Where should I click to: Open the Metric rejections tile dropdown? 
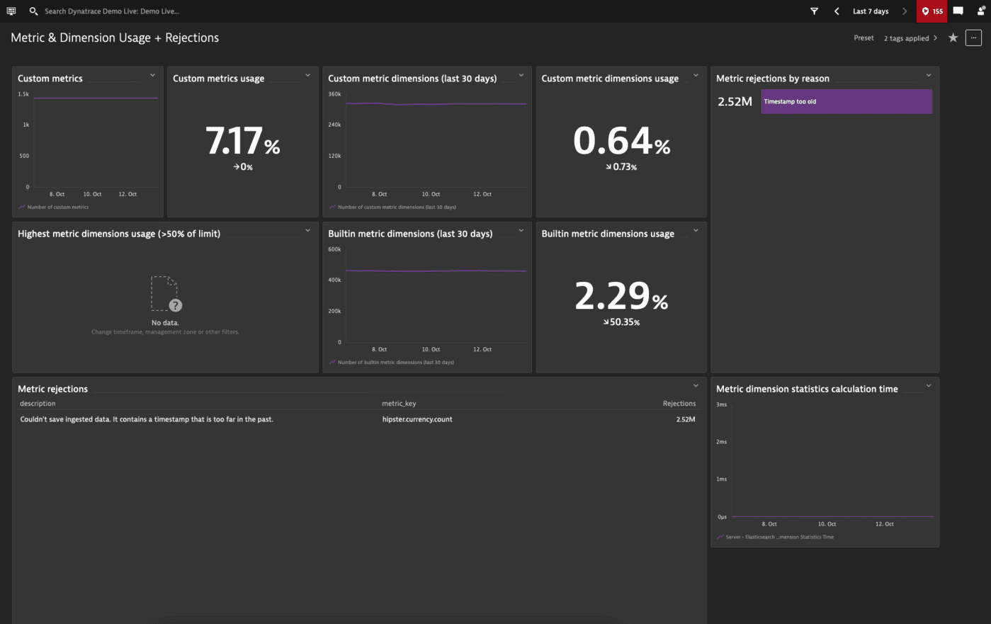(x=695, y=385)
